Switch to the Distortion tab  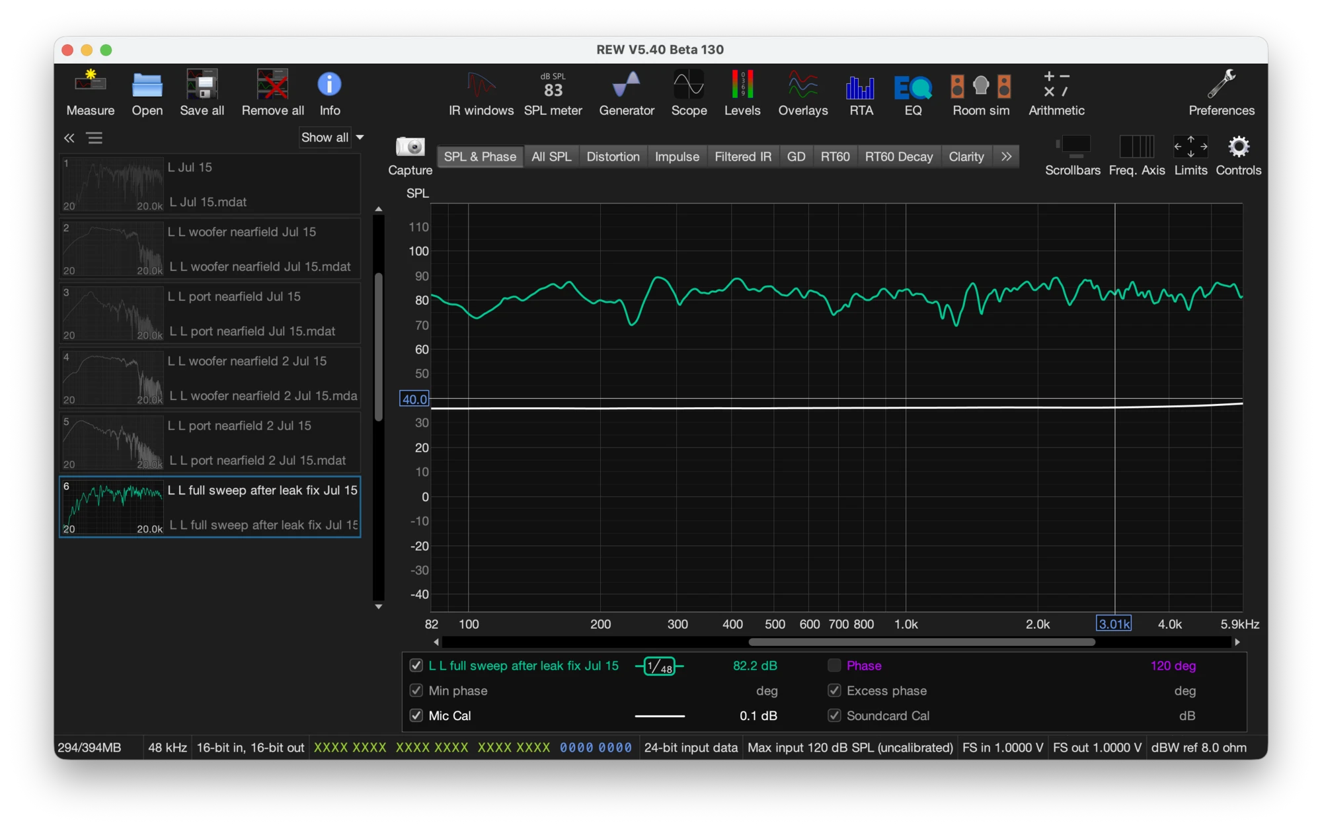pyautogui.click(x=613, y=157)
